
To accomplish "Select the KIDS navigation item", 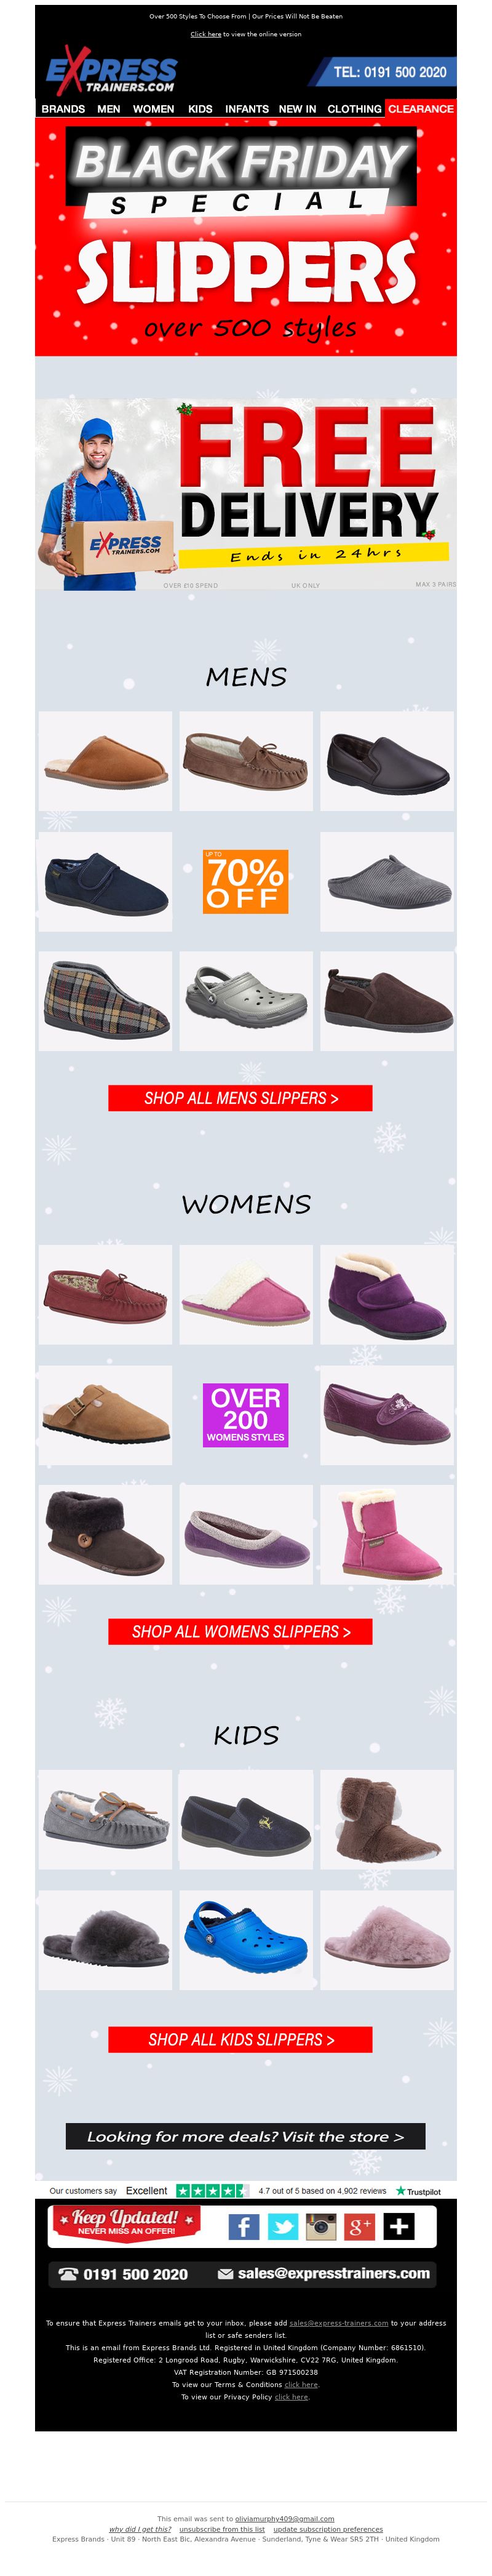I will [x=200, y=109].
